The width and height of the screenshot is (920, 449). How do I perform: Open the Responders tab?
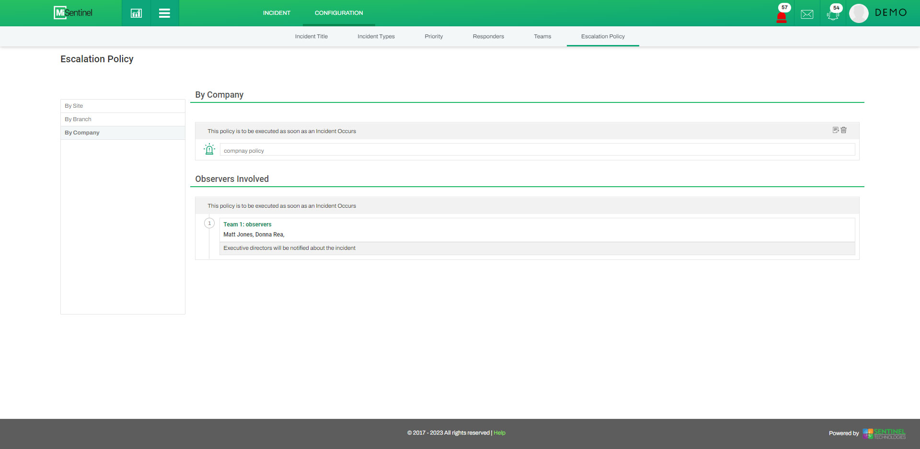pyautogui.click(x=488, y=36)
